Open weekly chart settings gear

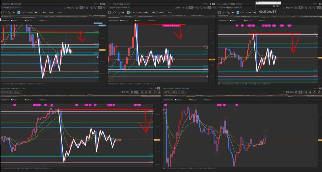coord(101,4)
